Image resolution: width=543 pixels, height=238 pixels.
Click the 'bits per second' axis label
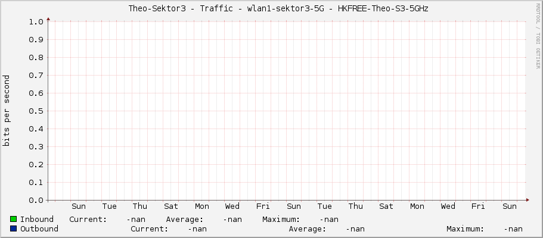click(7, 110)
